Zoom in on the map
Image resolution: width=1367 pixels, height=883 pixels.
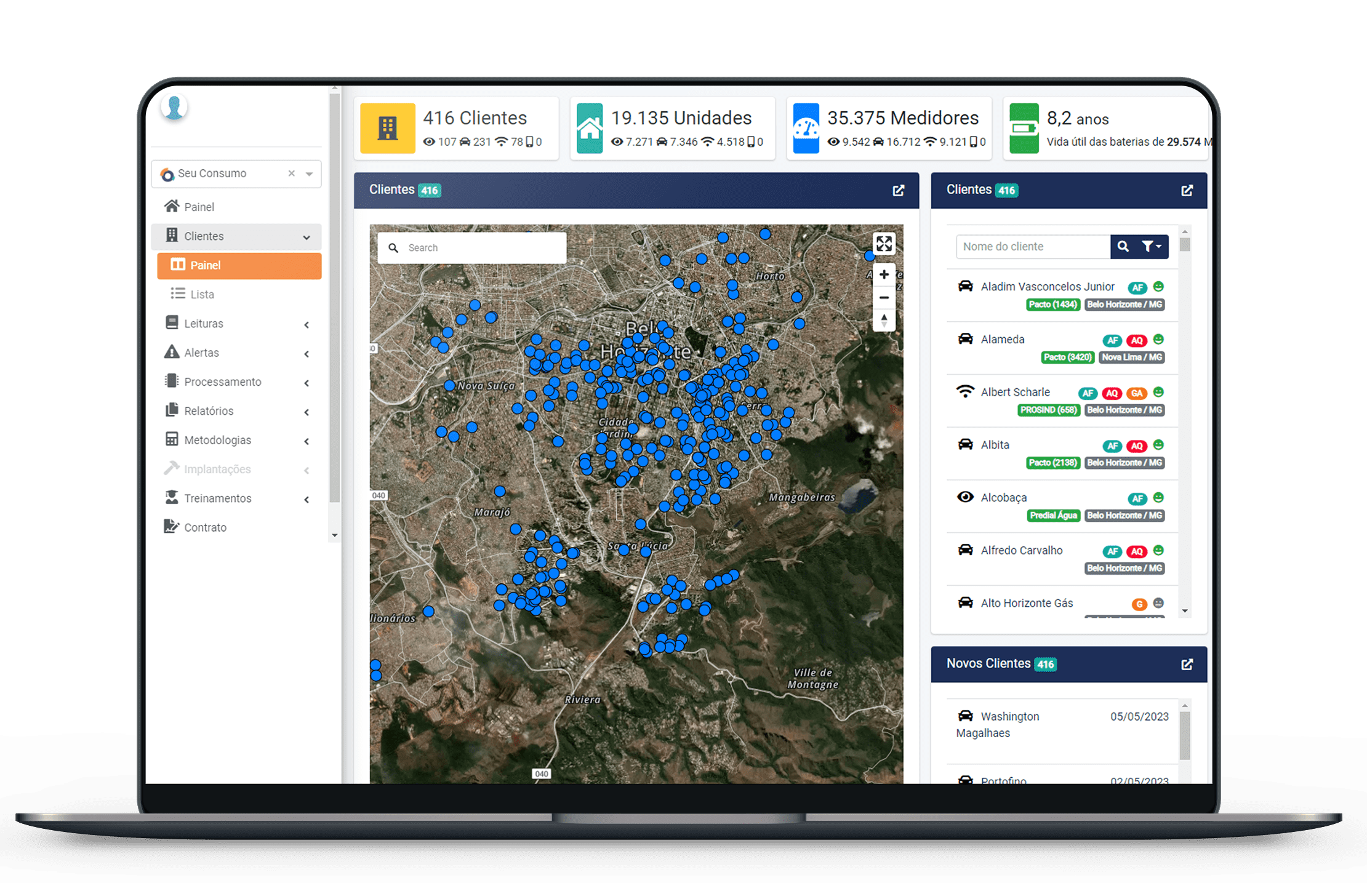pos(884,274)
